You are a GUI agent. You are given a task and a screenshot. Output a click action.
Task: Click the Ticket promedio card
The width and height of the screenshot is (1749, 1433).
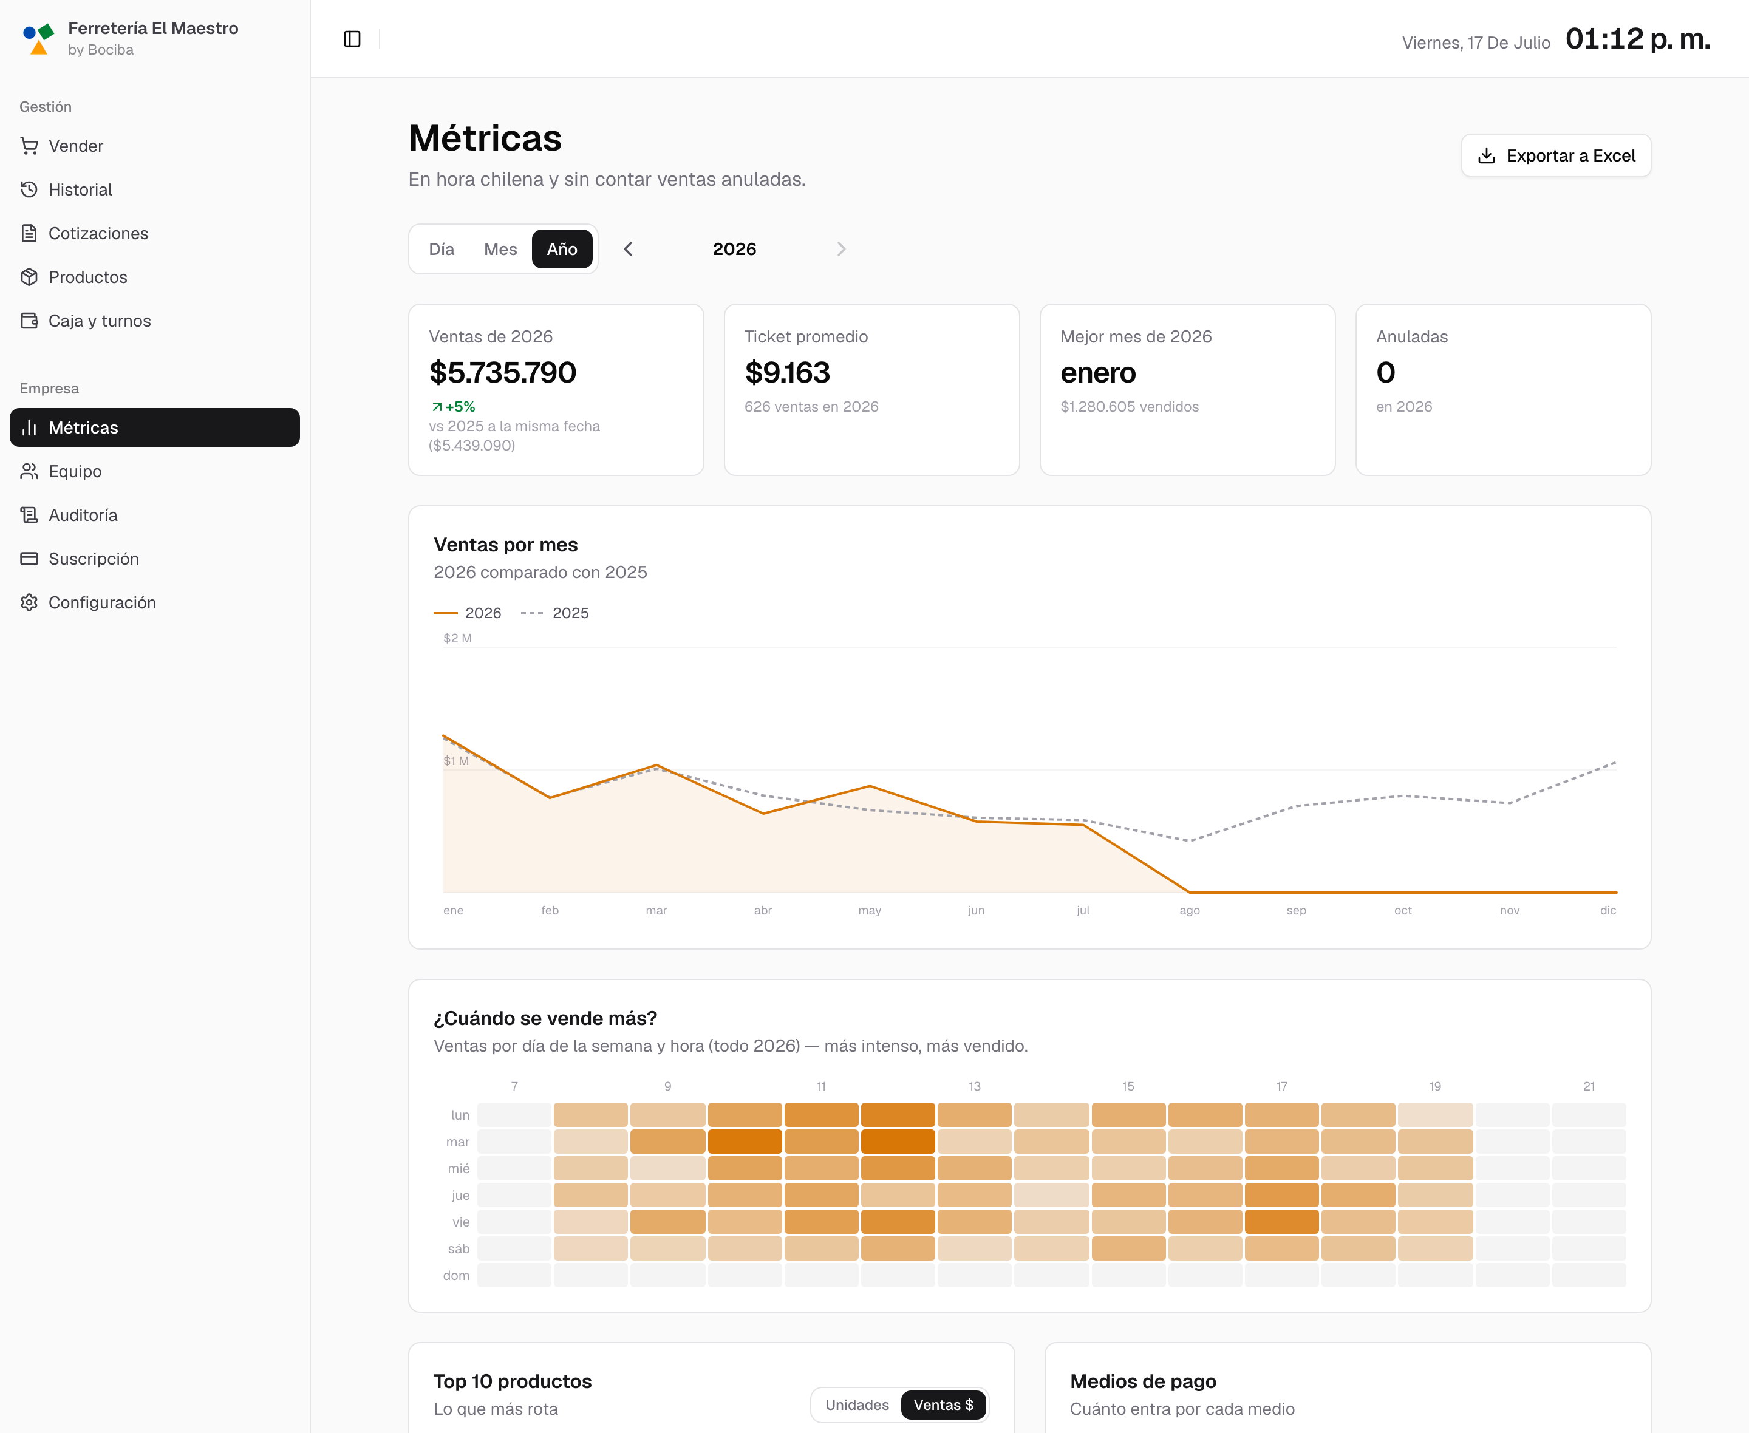pyautogui.click(x=871, y=390)
